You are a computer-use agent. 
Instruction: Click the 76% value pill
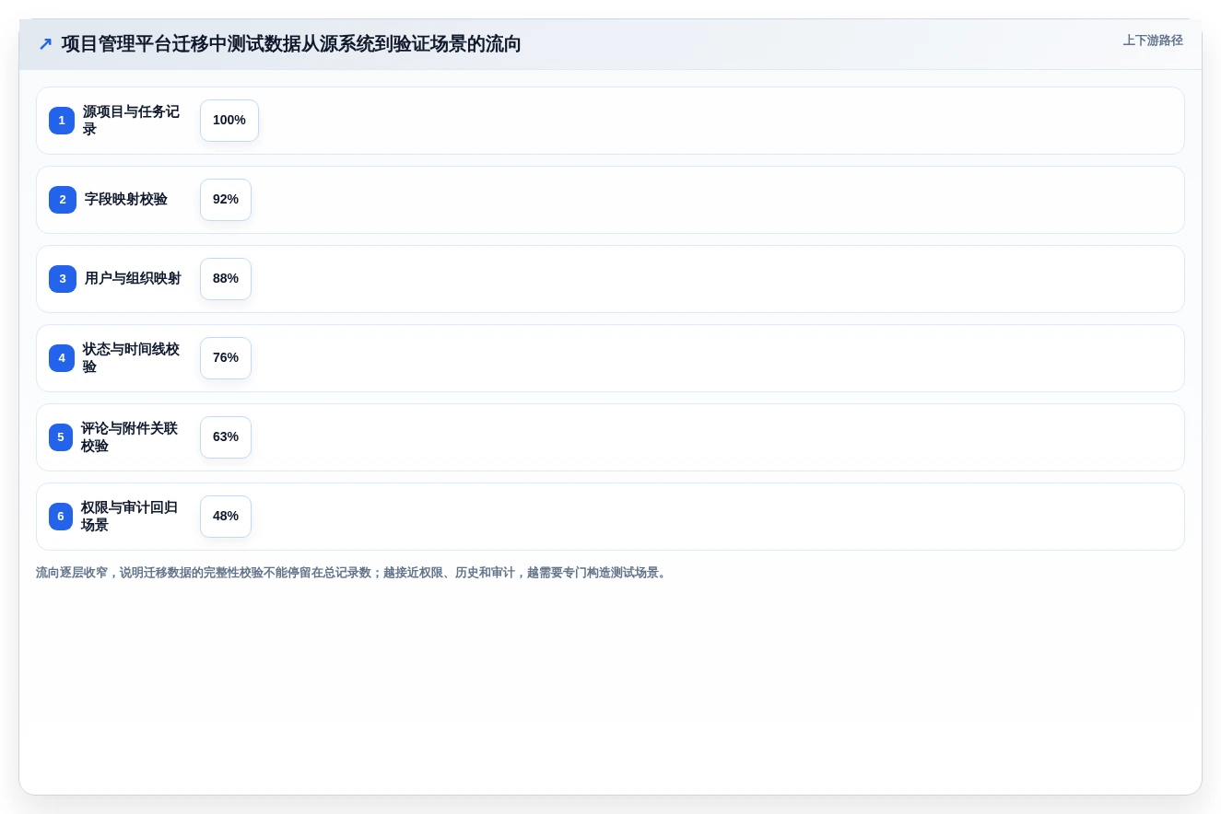(226, 358)
